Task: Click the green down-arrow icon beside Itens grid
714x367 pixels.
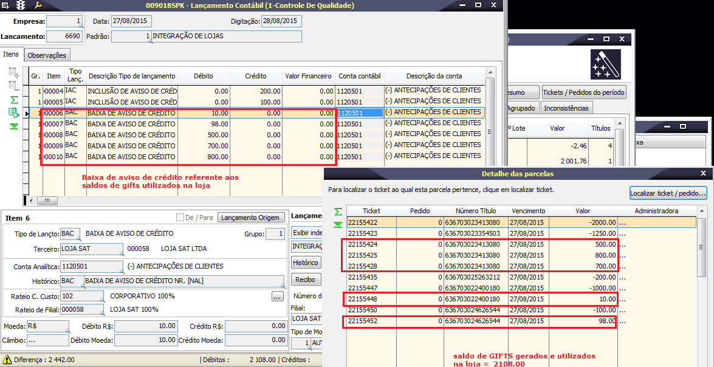Action: click(13, 126)
